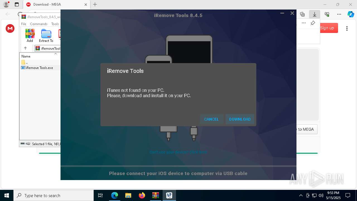Close the Download - MEGA tab
Image resolution: width=357 pixels, height=201 pixels.
point(86,4)
